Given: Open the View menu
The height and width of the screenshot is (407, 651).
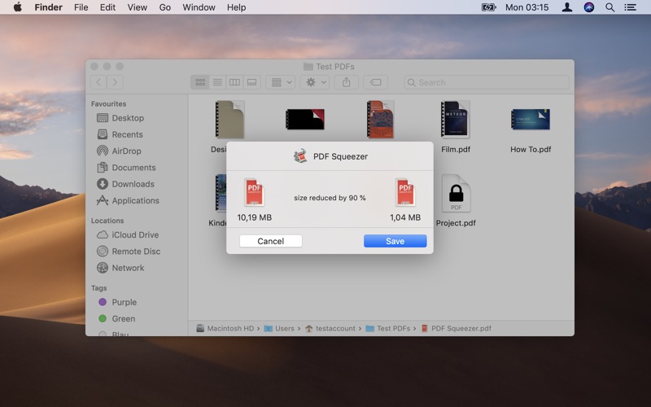Looking at the screenshot, I should point(137,7).
